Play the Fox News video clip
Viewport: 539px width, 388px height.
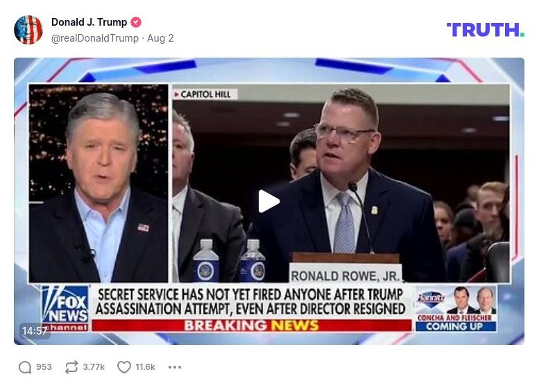point(269,201)
